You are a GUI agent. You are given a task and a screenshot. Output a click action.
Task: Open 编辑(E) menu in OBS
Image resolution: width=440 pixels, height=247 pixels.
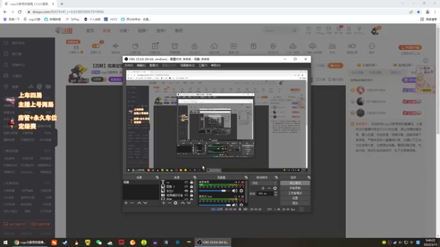click(141, 65)
